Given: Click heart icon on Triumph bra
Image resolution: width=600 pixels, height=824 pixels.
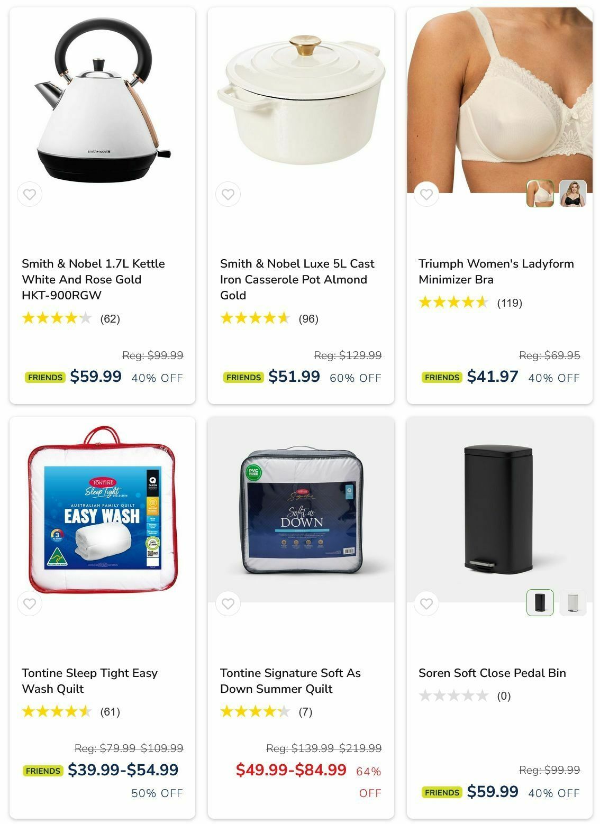Looking at the screenshot, I should pos(426,194).
